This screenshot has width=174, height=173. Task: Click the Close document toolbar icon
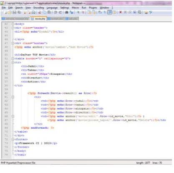25,13
